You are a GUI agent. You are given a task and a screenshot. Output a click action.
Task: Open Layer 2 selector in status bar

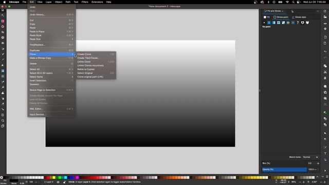pyautogui.click(x=49, y=182)
